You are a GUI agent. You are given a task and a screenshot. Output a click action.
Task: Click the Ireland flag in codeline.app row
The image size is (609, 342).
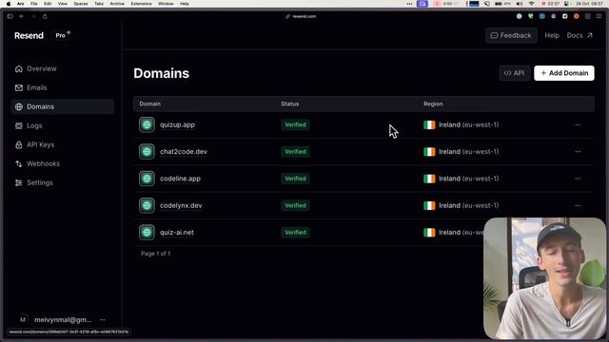point(429,179)
